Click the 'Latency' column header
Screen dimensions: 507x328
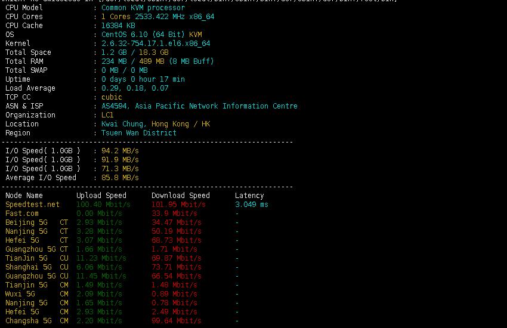coord(249,196)
